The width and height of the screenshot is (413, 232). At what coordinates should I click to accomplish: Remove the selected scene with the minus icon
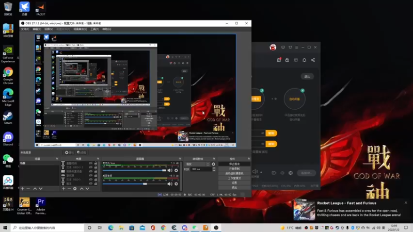click(28, 189)
